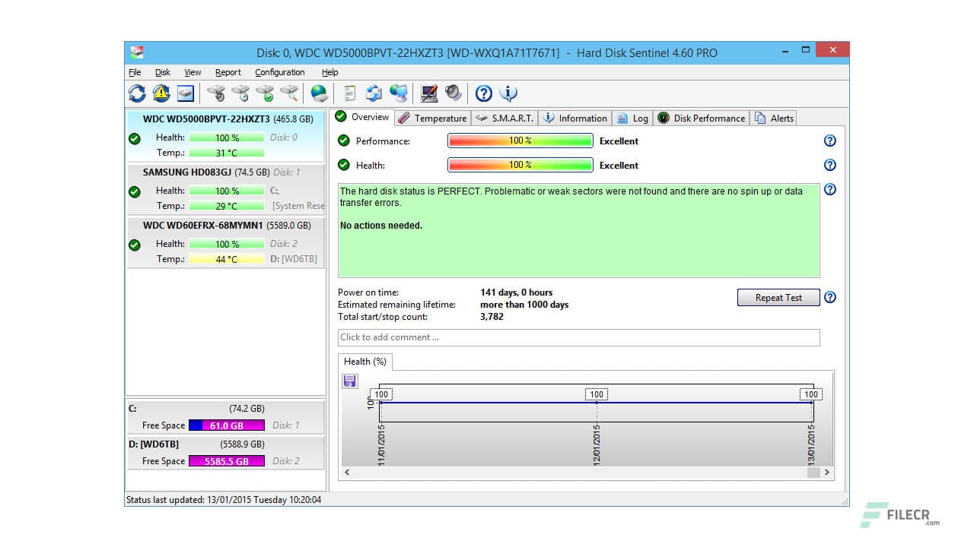
Task: Open the File menu
Action: coord(134,72)
